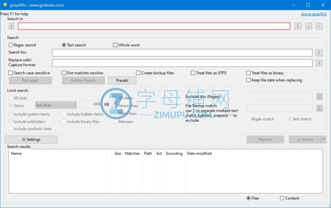Click the '|' button beside Exclude dirs field
331x208 pixels.
(x=320, y=97)
